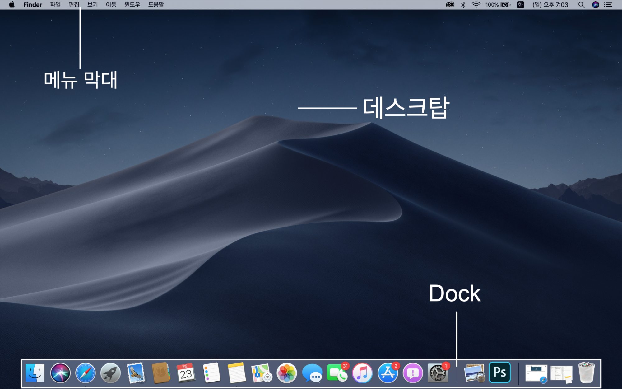Screen dimensions: 622x389
Task: Open Photoshop from the Dock
Action: [499, 372]
